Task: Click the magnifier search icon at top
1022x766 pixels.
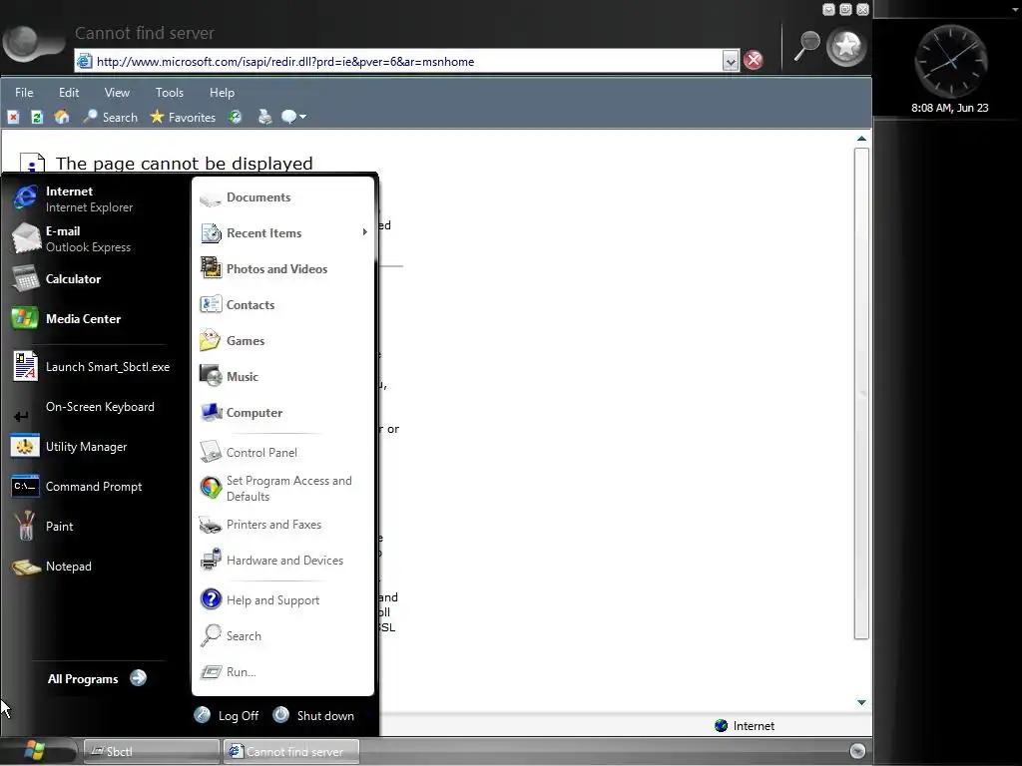Action: 806,46
